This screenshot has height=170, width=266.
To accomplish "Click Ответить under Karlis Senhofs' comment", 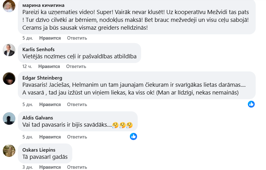I will (76, 66).
